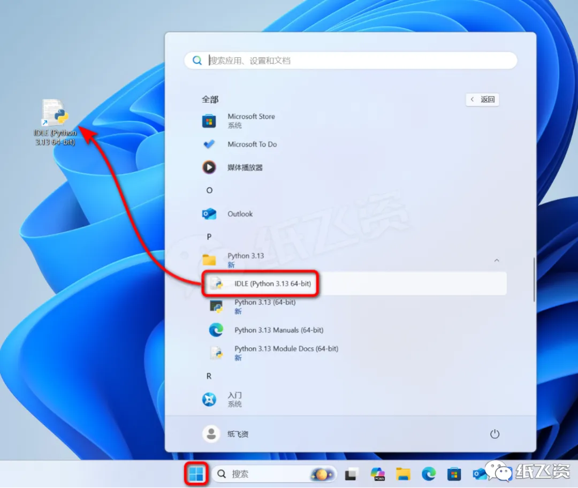Open File Explorer from the taskbar

click(404, 474)
